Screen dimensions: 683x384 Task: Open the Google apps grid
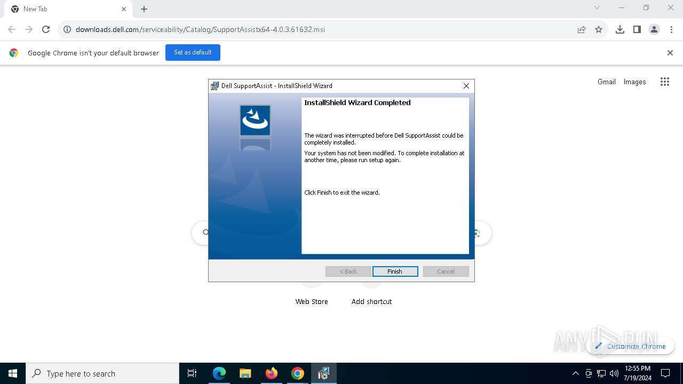[665, 82]
